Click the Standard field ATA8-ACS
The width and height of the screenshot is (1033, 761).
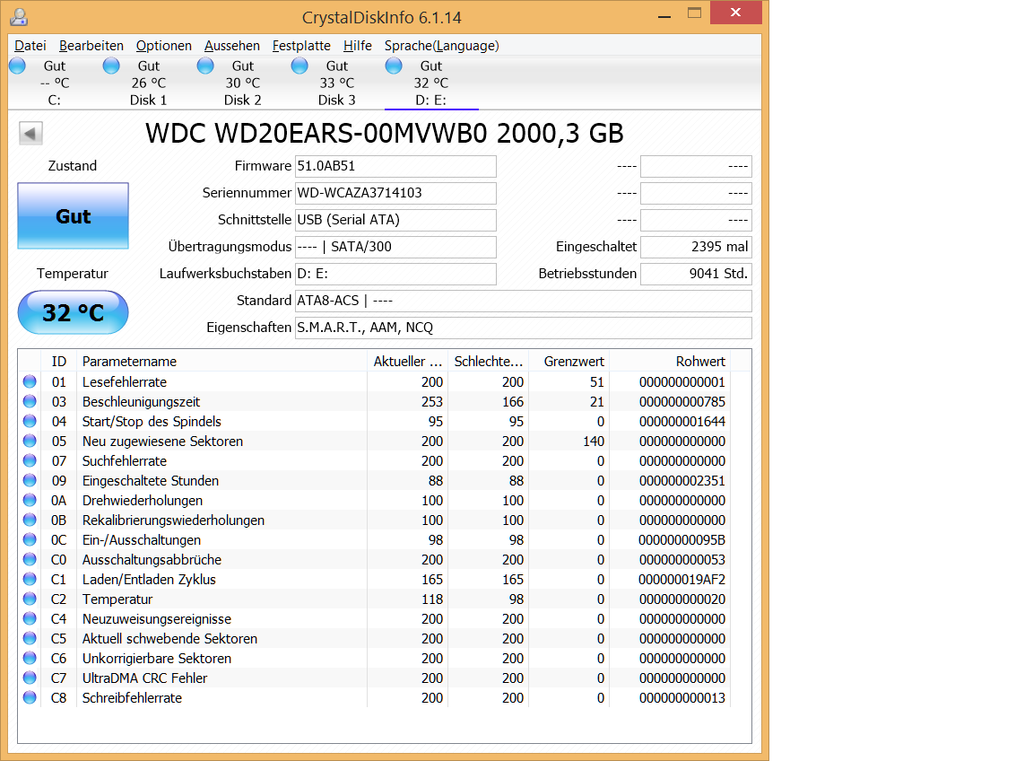pos(523,301)
